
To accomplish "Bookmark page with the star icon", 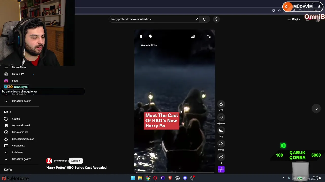I will tap(279, 11).
